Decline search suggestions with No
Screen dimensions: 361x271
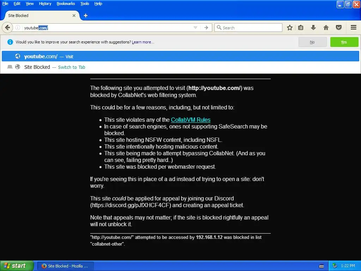(312, 42)
